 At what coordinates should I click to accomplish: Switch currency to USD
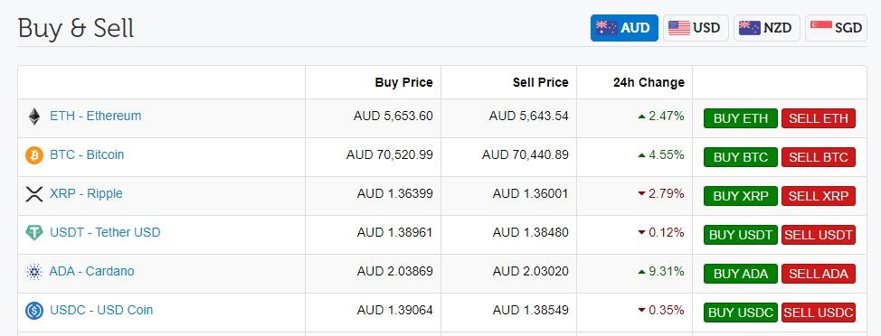click(x=696, y=28)
